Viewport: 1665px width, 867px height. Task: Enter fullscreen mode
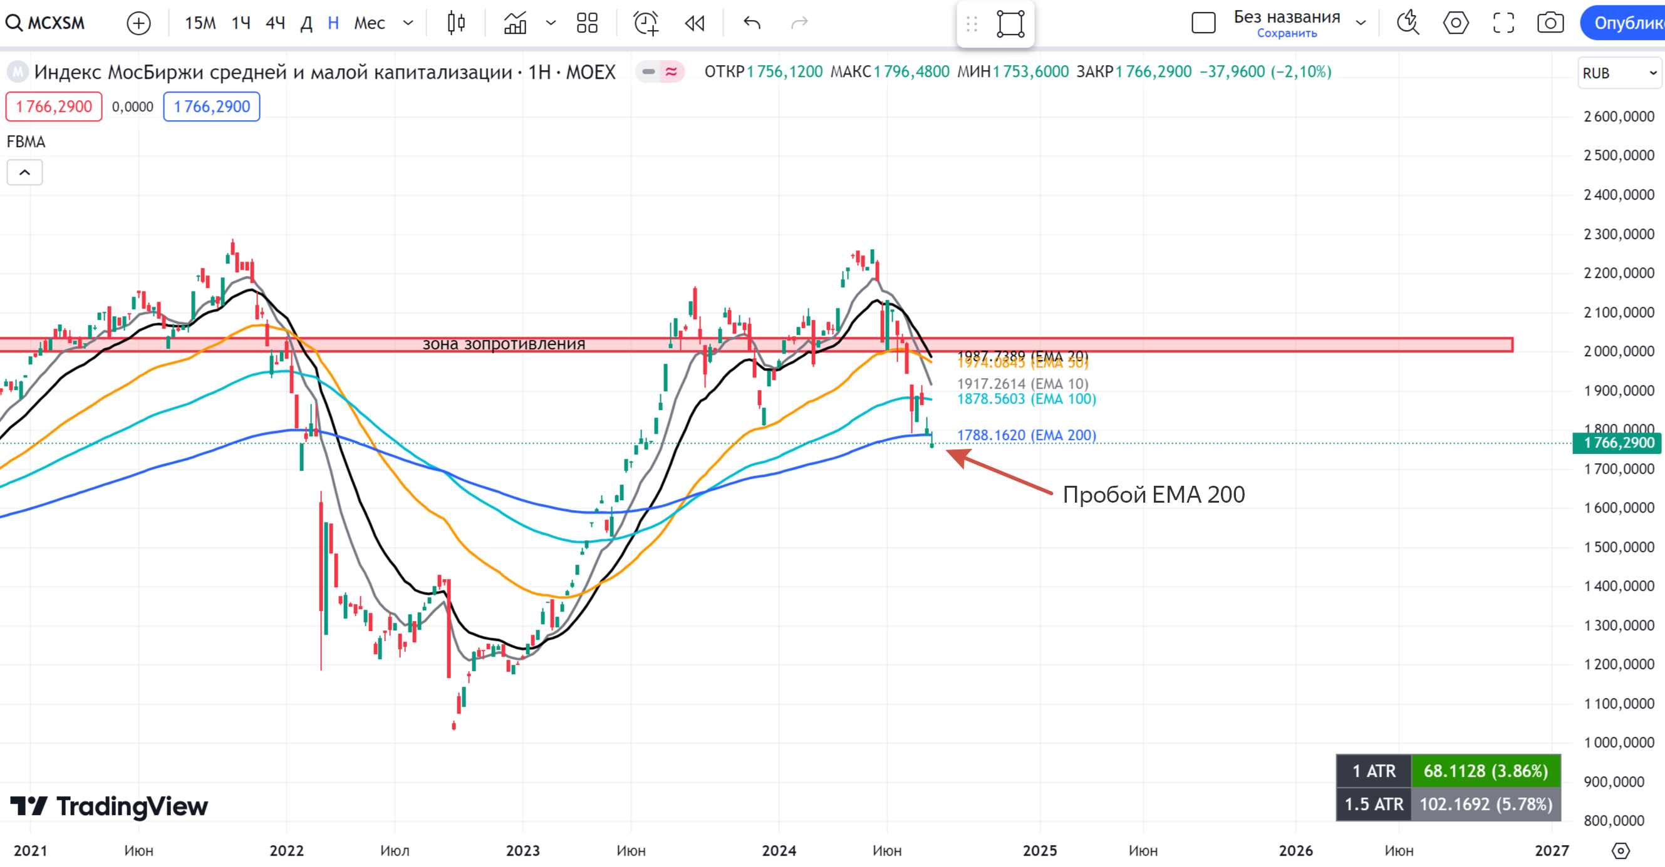[1503, 23]
